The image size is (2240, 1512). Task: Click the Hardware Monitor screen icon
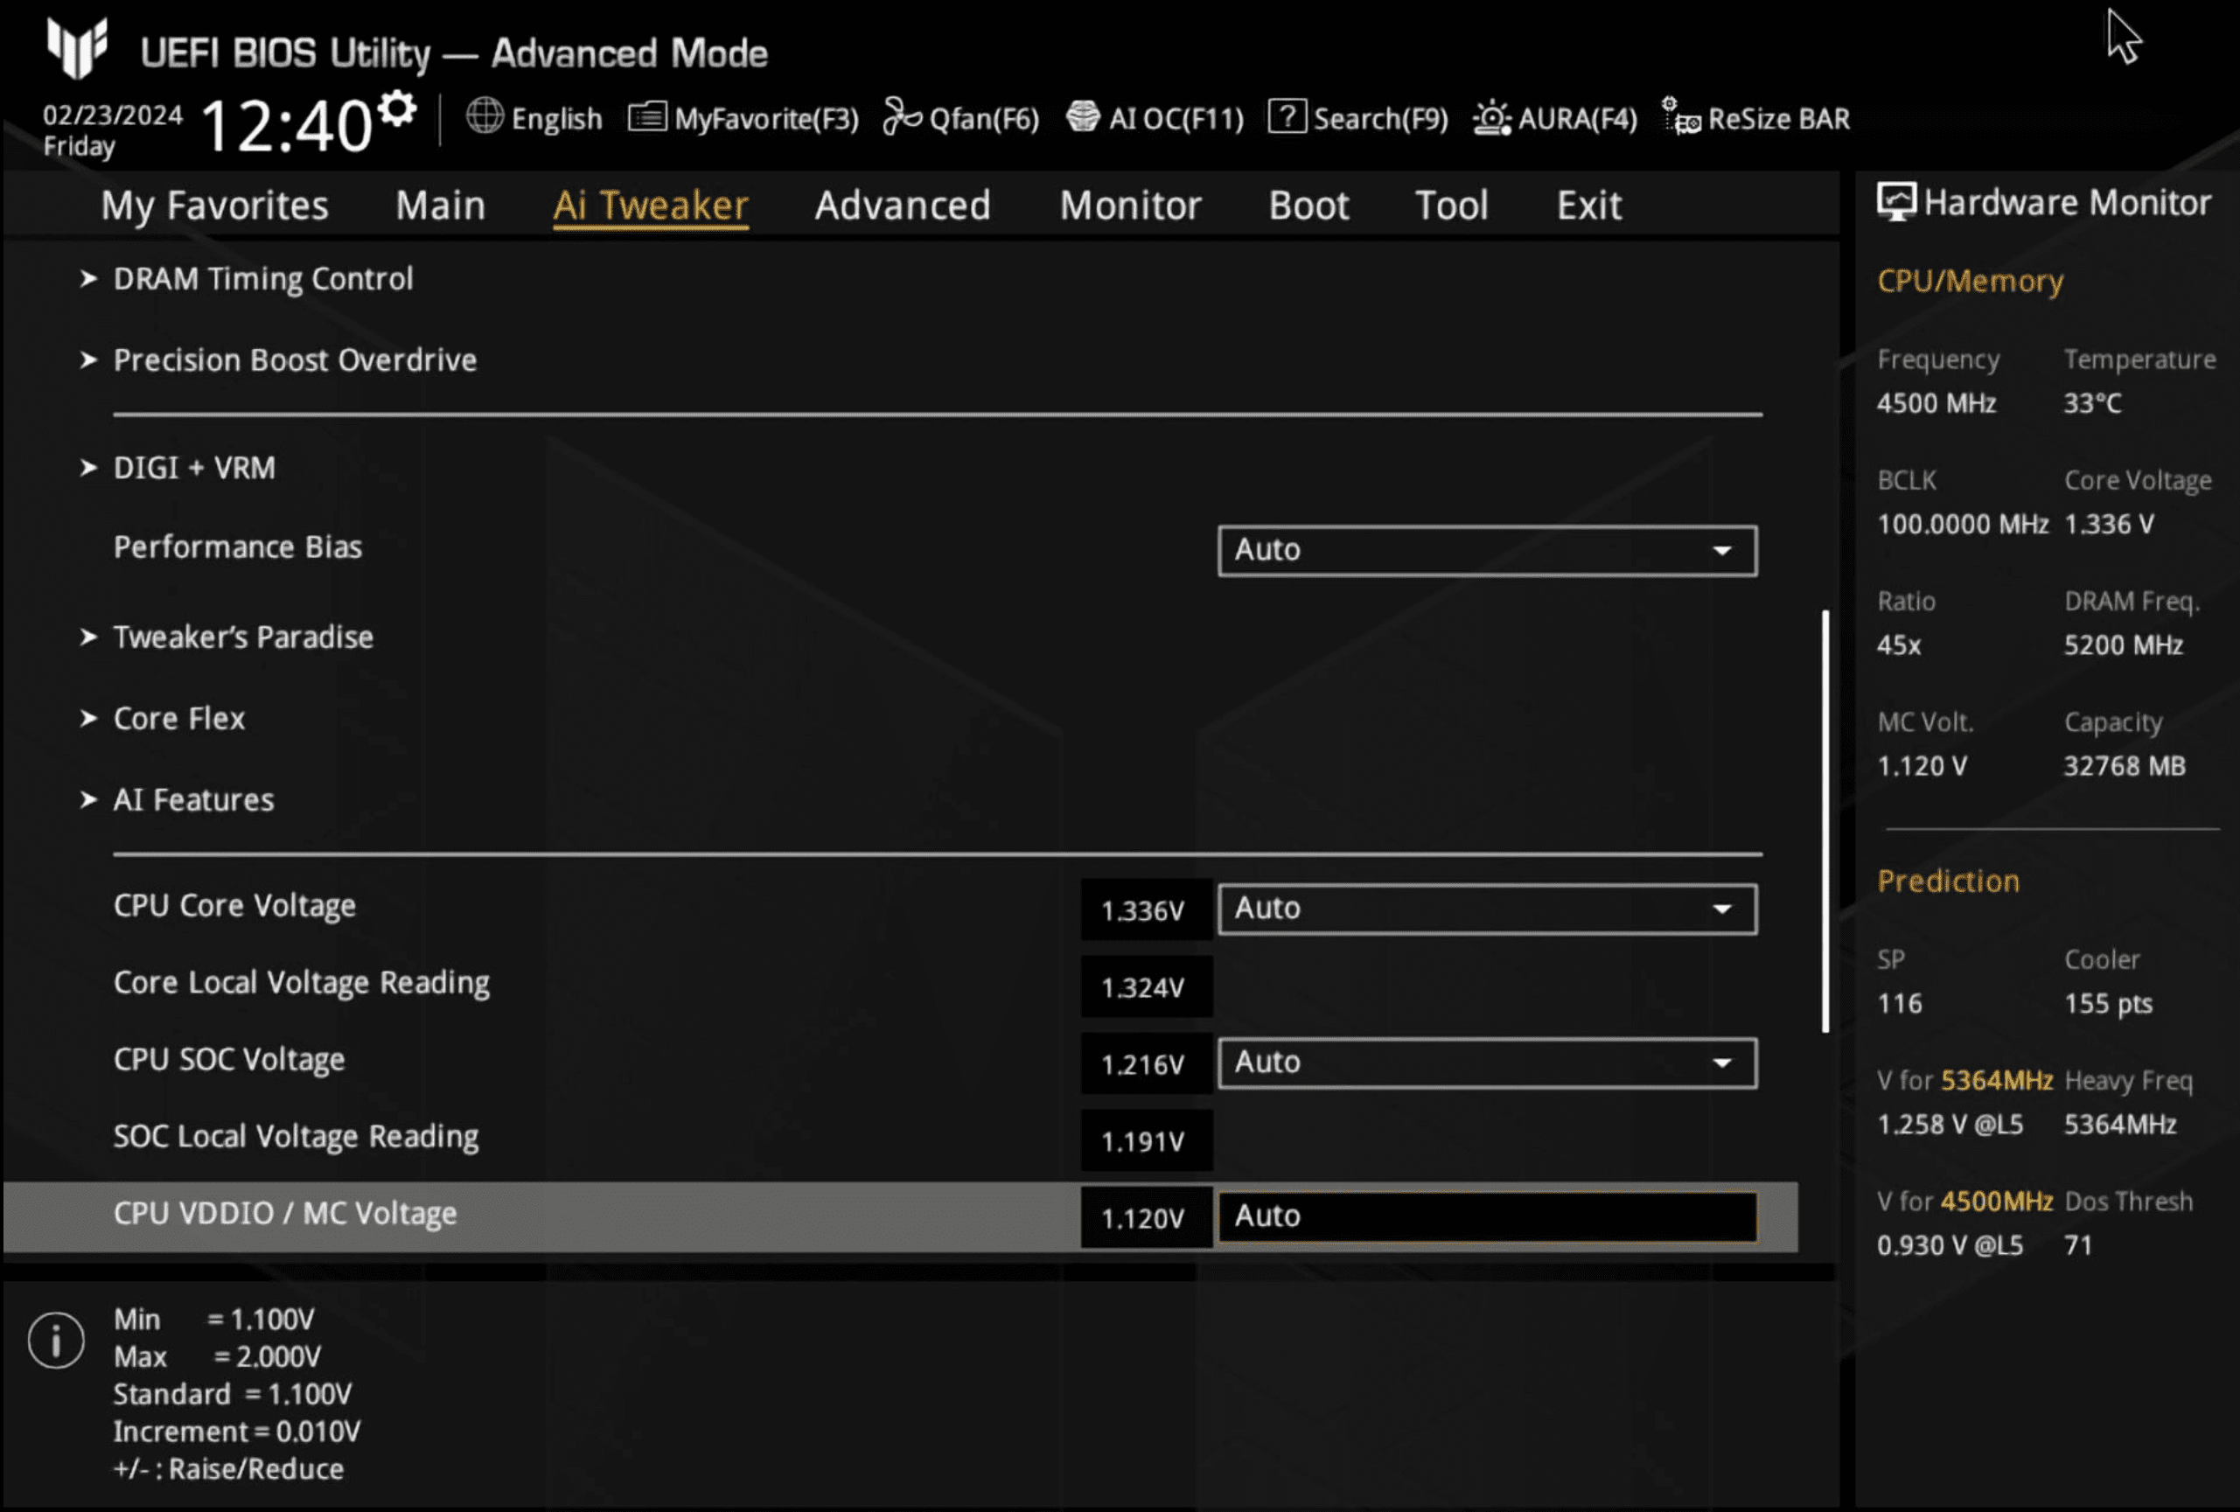tap(1896, 202)
